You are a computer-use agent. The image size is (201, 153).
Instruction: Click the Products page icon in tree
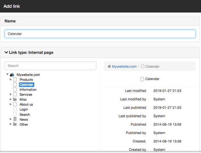(x=15, y=80)
